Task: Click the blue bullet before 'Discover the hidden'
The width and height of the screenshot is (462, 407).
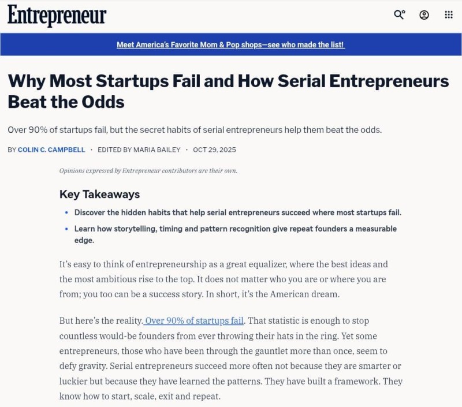Action: (67, 212)
